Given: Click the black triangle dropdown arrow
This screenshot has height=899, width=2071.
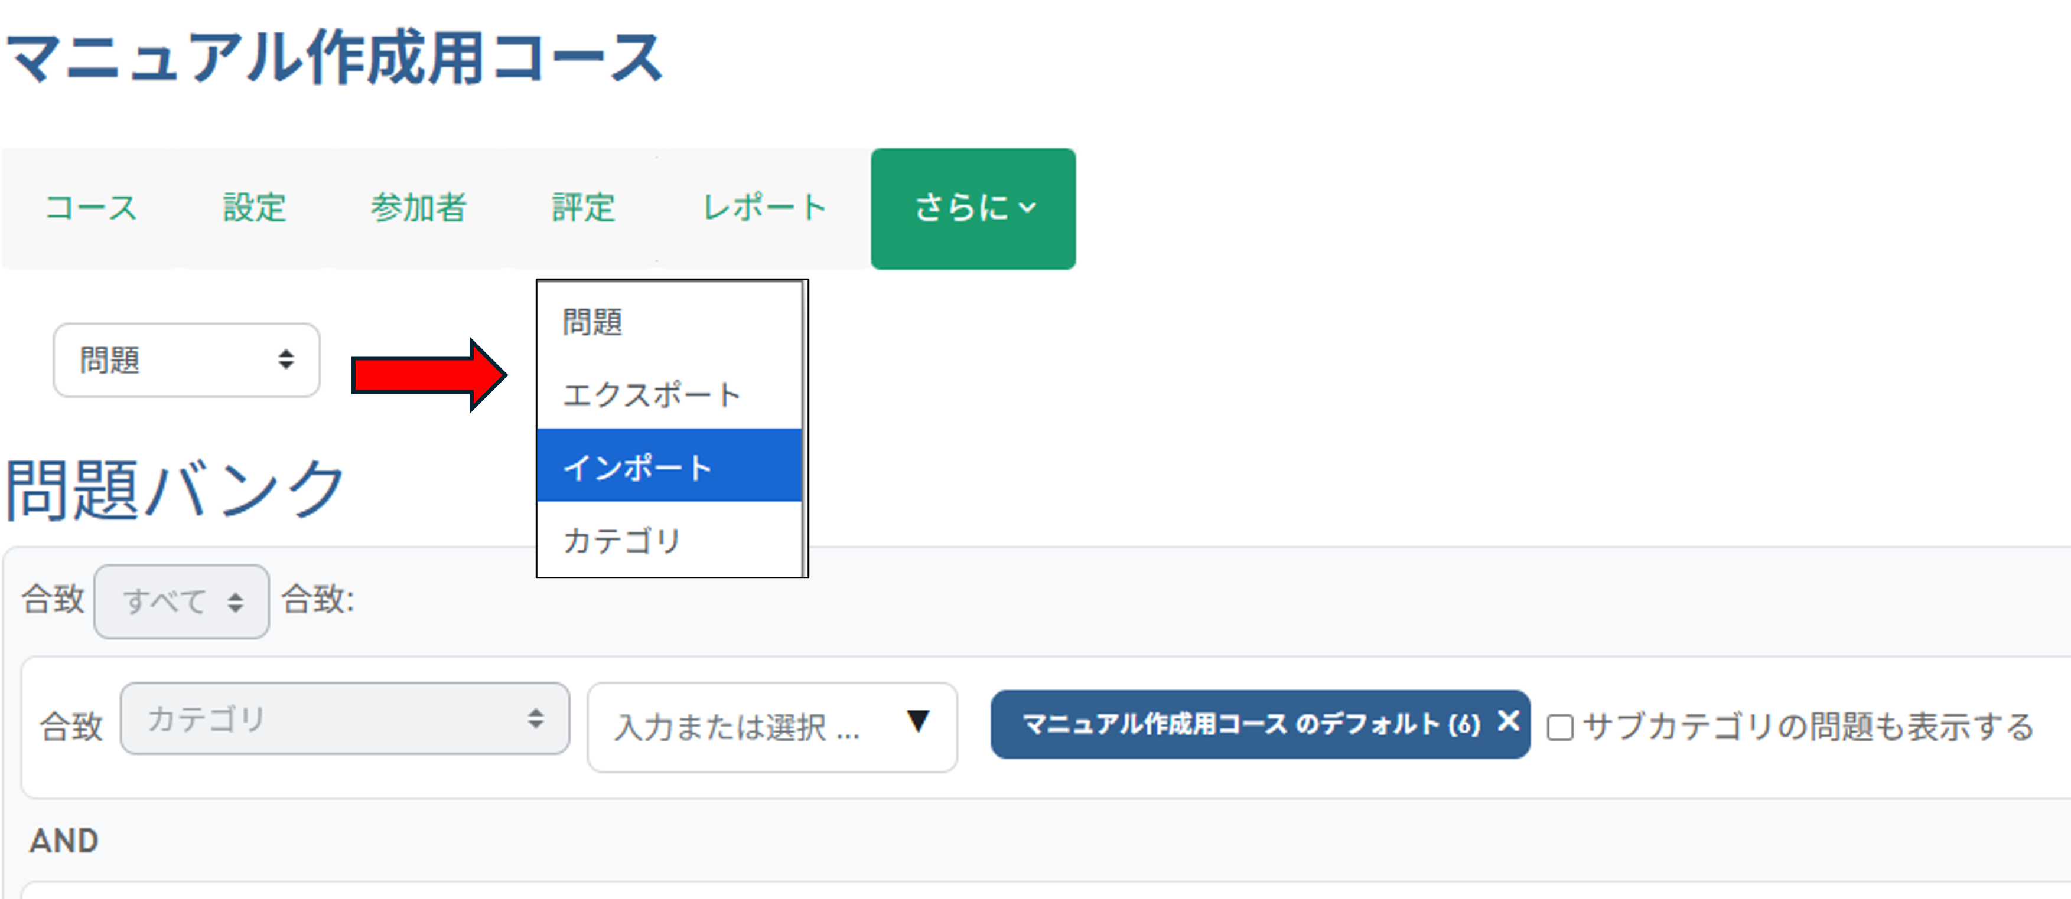Looking at the screenshot, I should tap(918, 721).
